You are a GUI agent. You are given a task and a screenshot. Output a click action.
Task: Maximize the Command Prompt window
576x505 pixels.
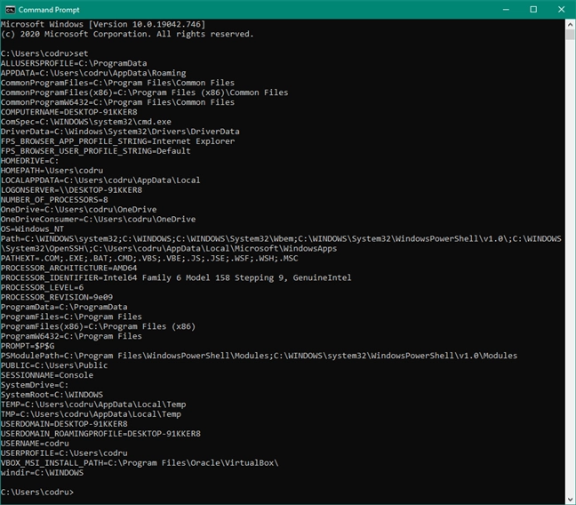pyautogui.click(x=533, y=10)
